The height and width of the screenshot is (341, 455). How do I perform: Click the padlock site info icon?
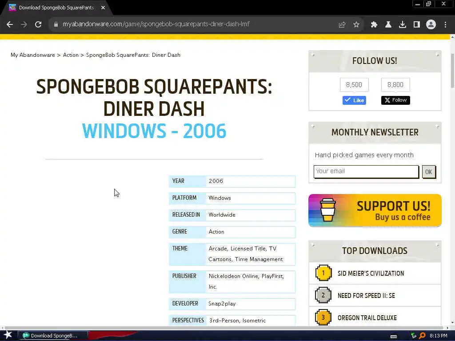click(56, 24)
